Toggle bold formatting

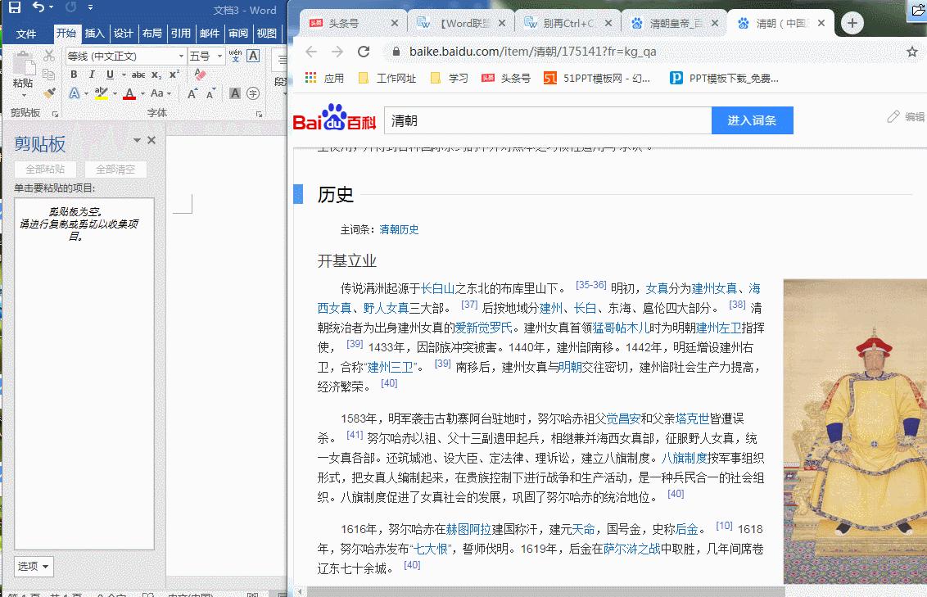(74, 74)
